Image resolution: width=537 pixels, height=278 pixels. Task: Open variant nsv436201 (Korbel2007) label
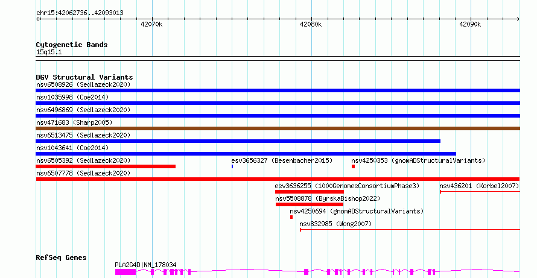coord(479,186)
